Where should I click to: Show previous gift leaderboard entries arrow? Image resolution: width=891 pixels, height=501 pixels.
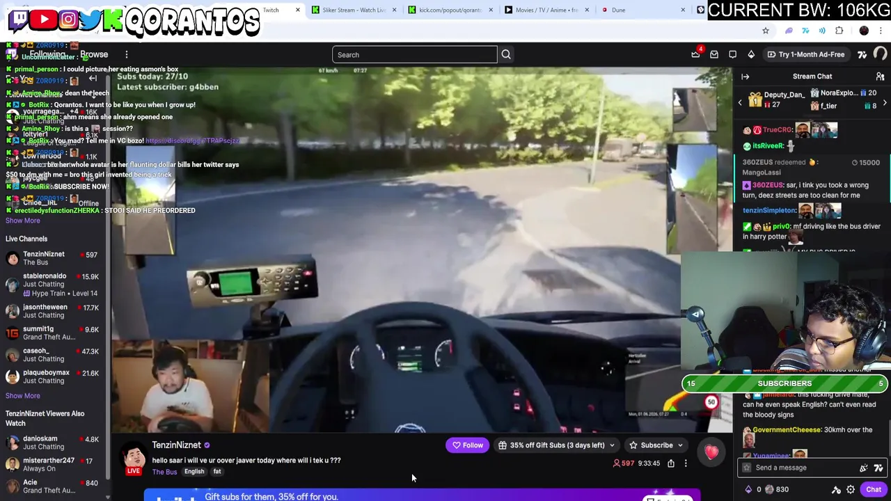(x=740, y=103)
